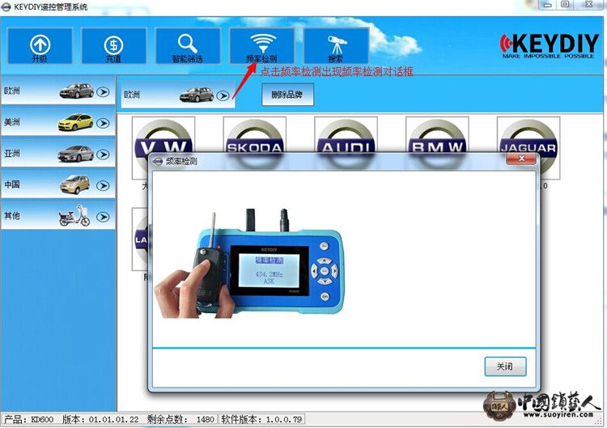Open the 升级 upgrade toolbar button

click(40, 45)
